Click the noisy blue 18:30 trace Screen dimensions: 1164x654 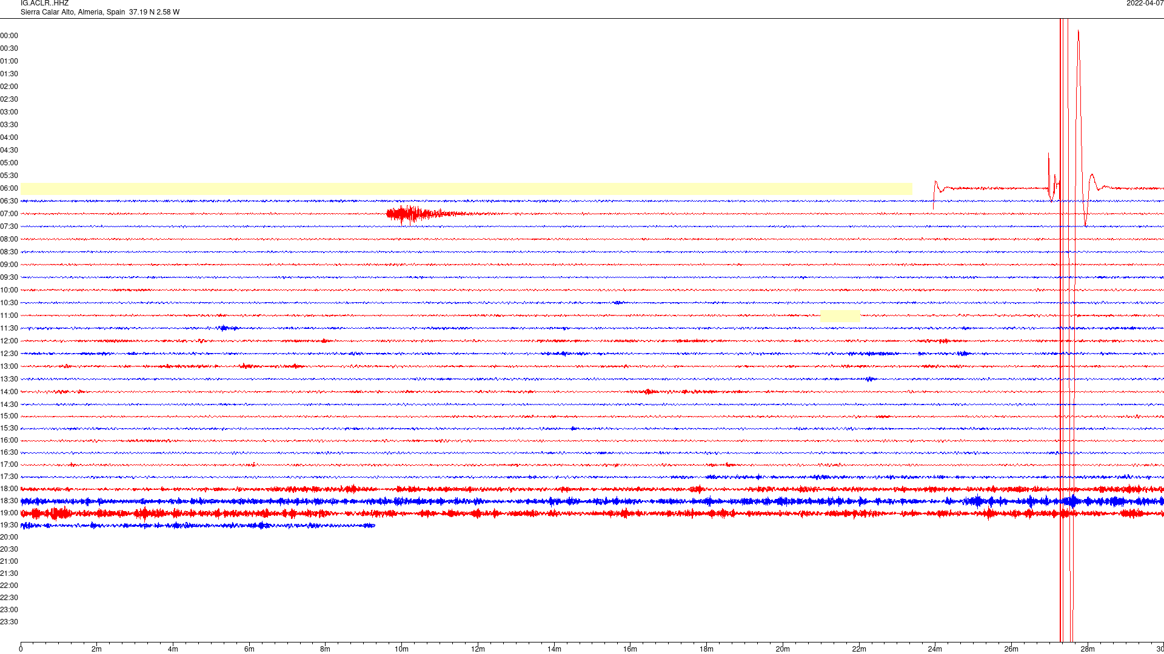[x=592, y=501]
